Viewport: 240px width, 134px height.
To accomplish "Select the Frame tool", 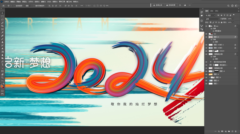I will [x=2, y=29].
